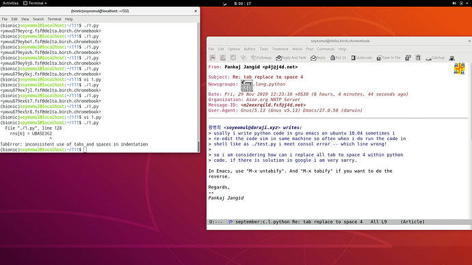This screenshot has height=265, width=472.
Task: Open the Post menu
Action: point(310,49)
